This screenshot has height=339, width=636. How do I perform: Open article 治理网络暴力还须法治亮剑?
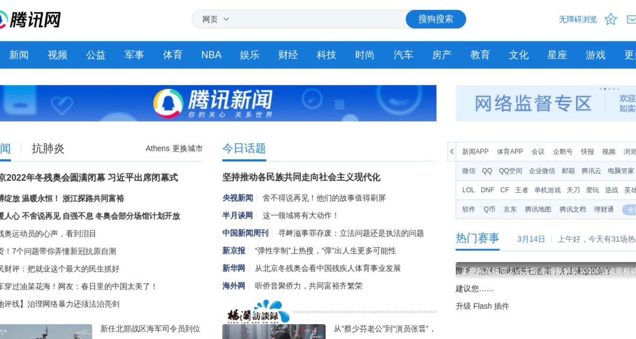click(x=60, y=304)
